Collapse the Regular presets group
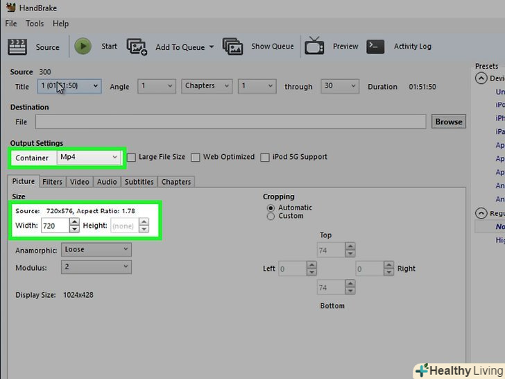 tap(481, 213)
